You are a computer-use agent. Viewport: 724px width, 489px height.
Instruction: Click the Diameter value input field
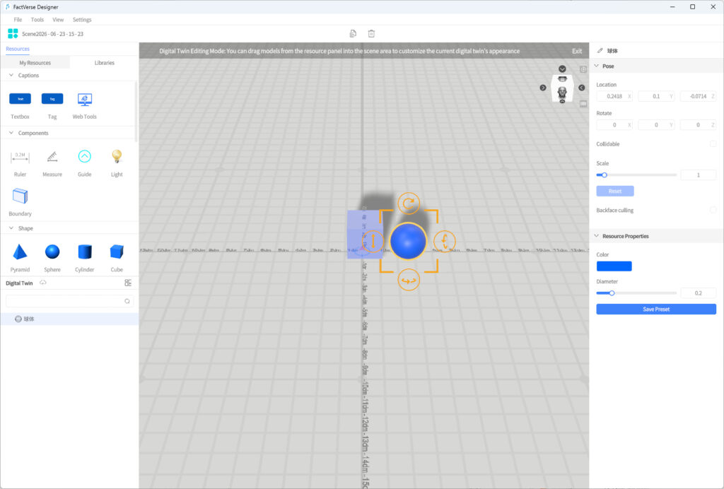pyautogui.click(x=698, y=293)
